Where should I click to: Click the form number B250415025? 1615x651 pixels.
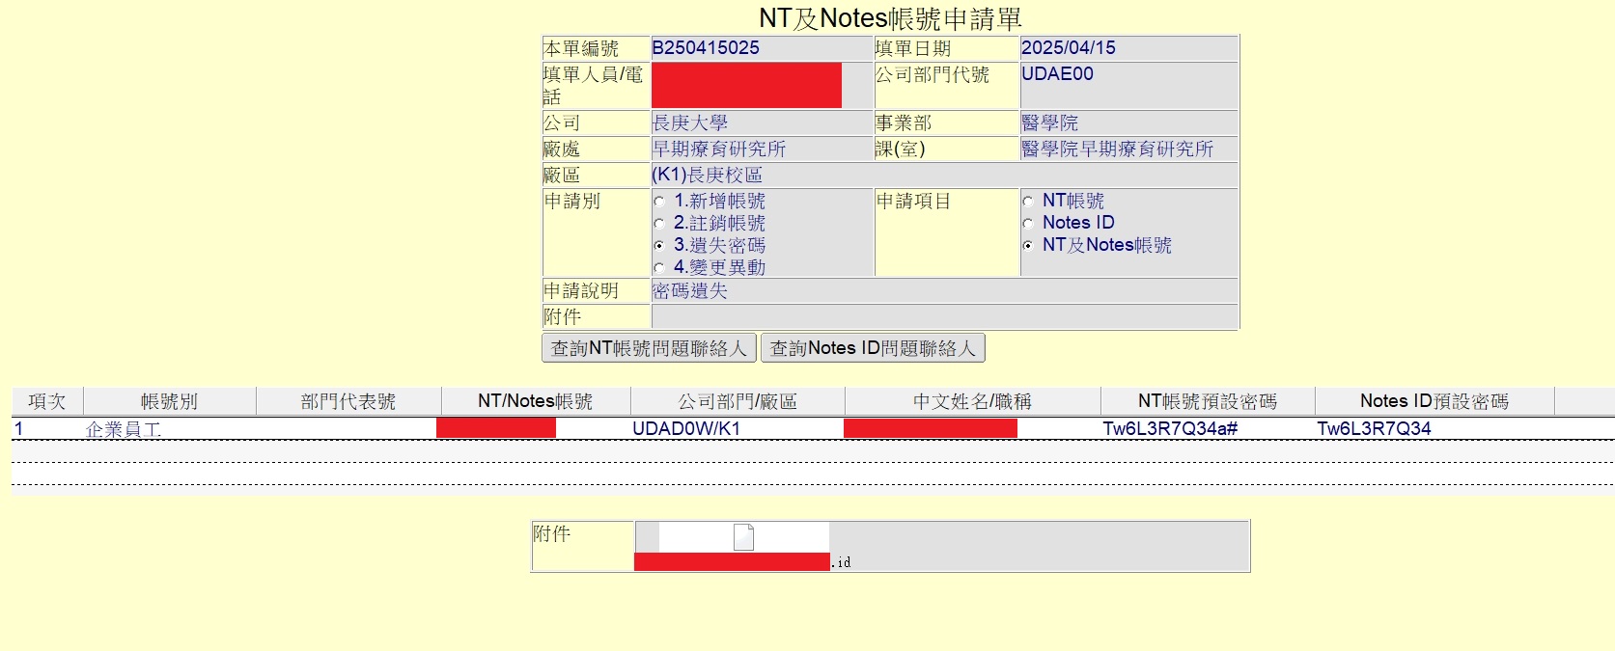(706, 48)
